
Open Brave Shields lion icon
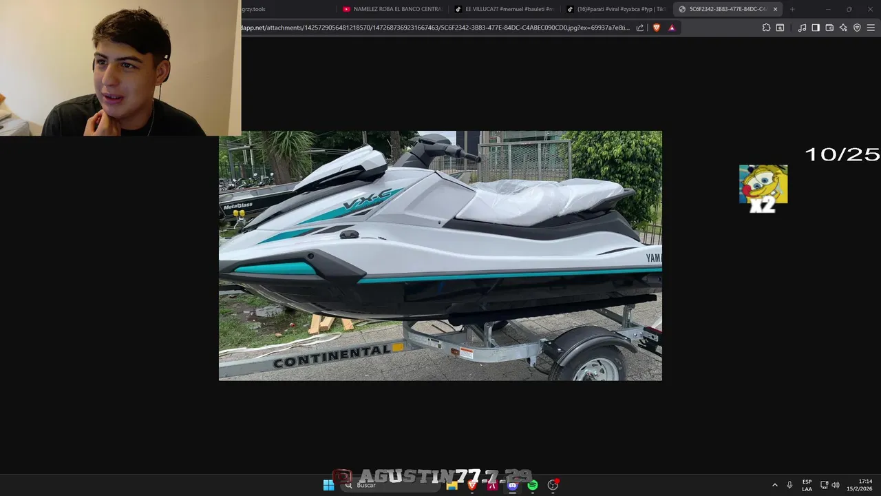(x=656, y=28)
